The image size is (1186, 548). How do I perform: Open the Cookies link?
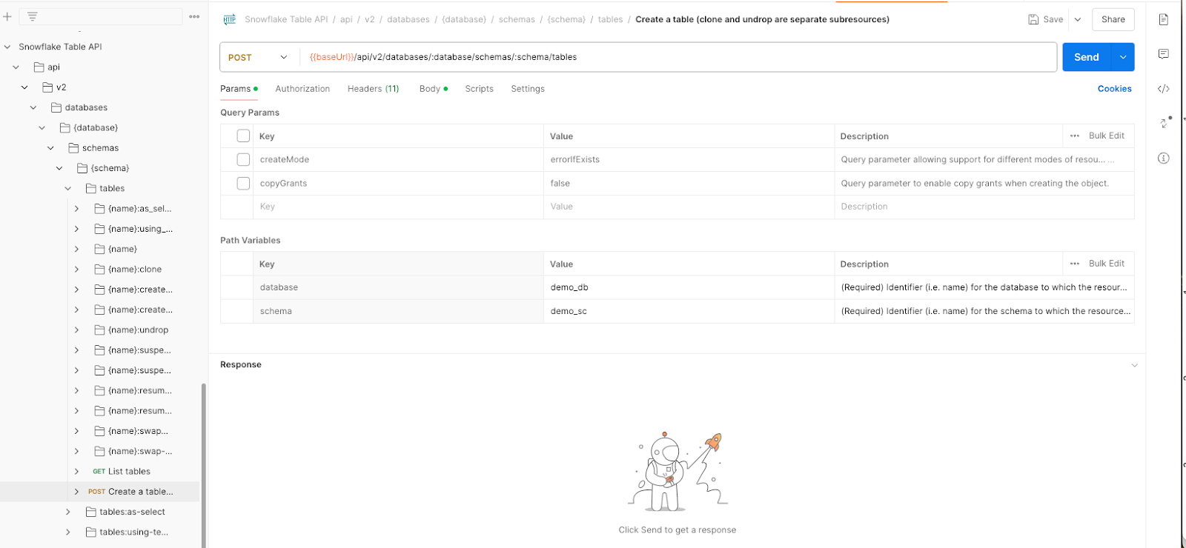(1114, 89)
